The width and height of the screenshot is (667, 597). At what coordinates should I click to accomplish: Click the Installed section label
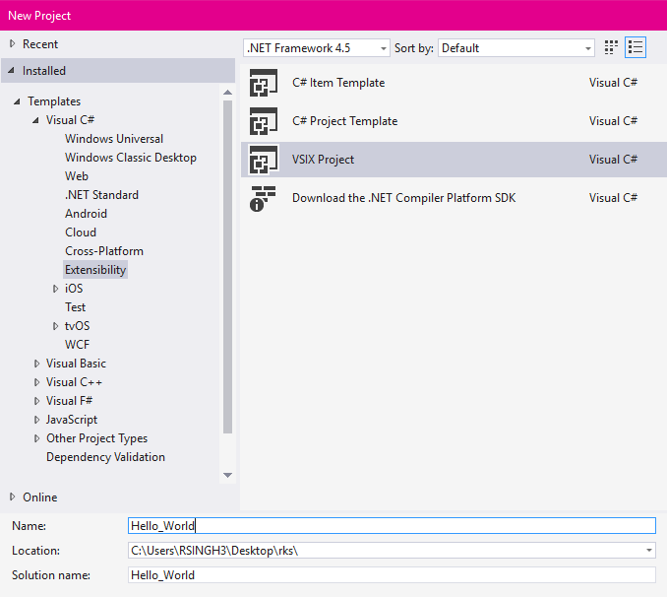[x=44, y=71]
